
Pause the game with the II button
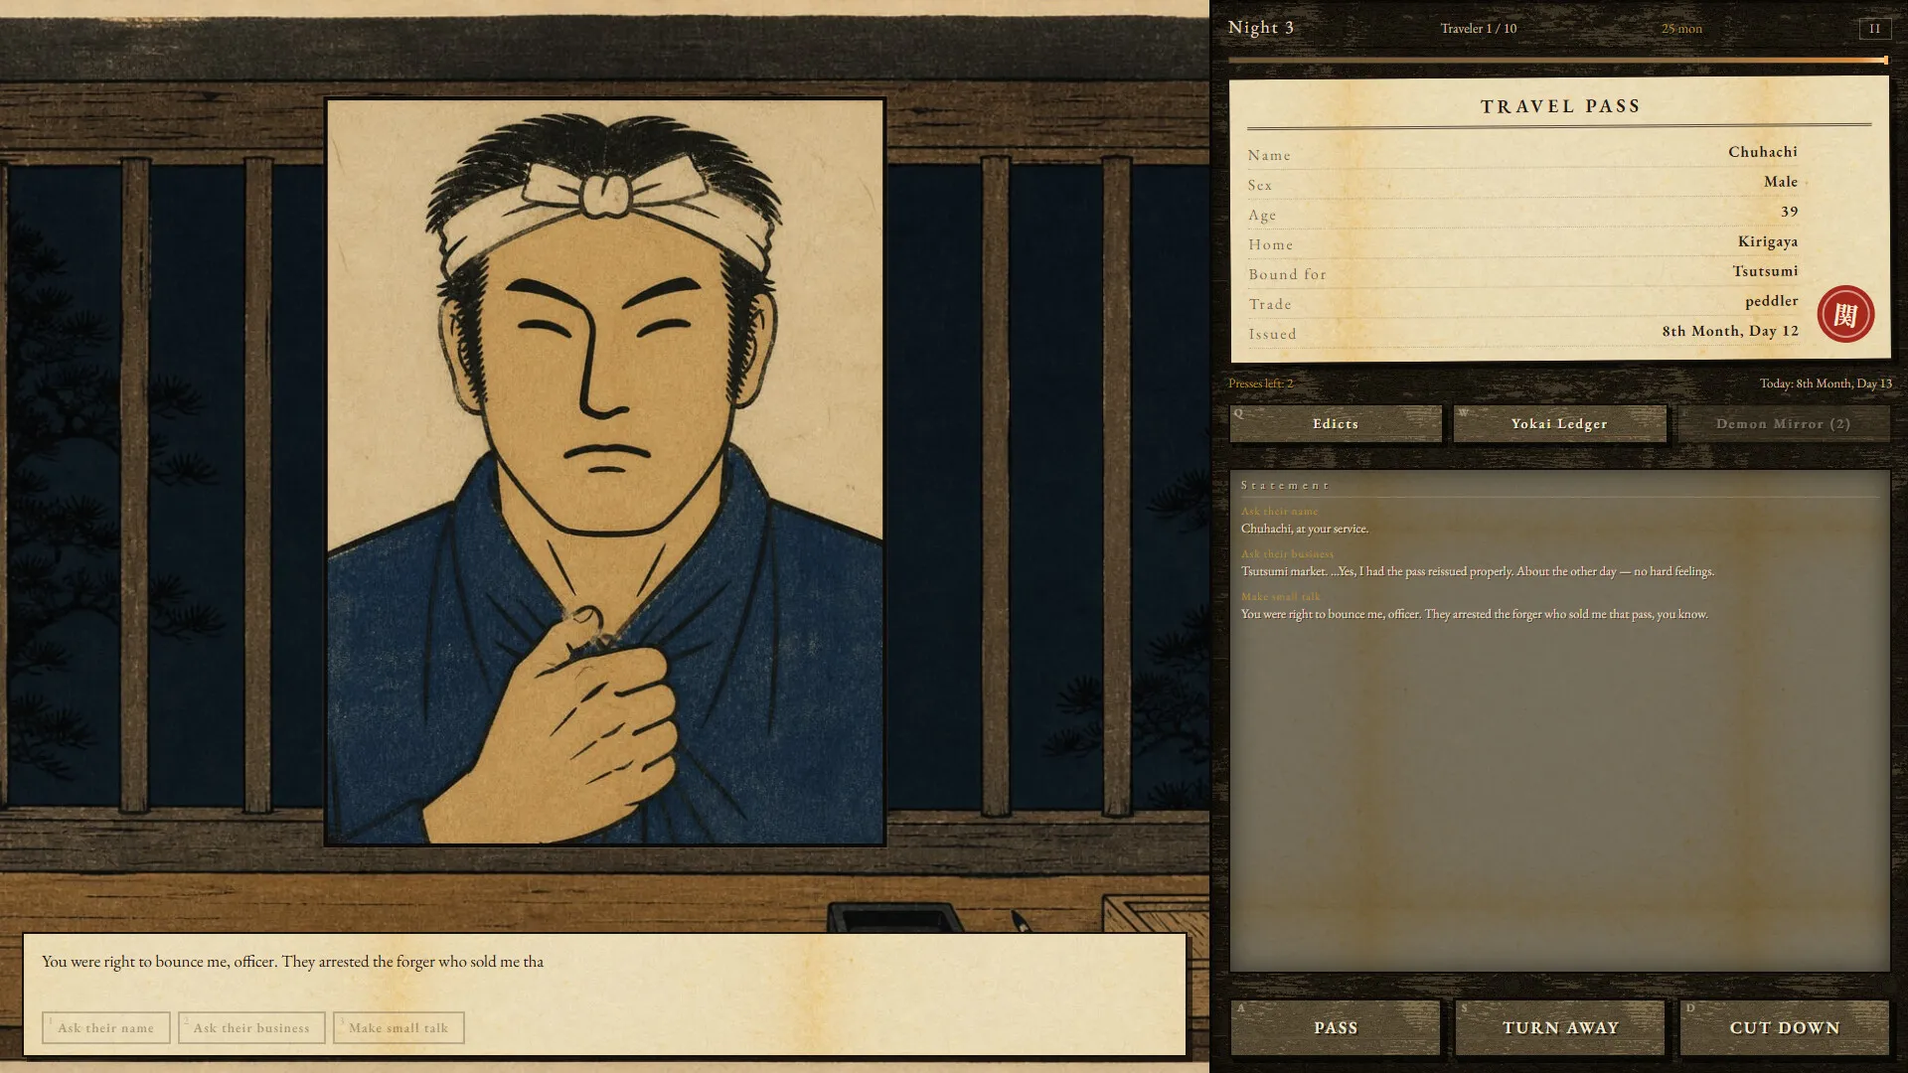click(1874, 29)
